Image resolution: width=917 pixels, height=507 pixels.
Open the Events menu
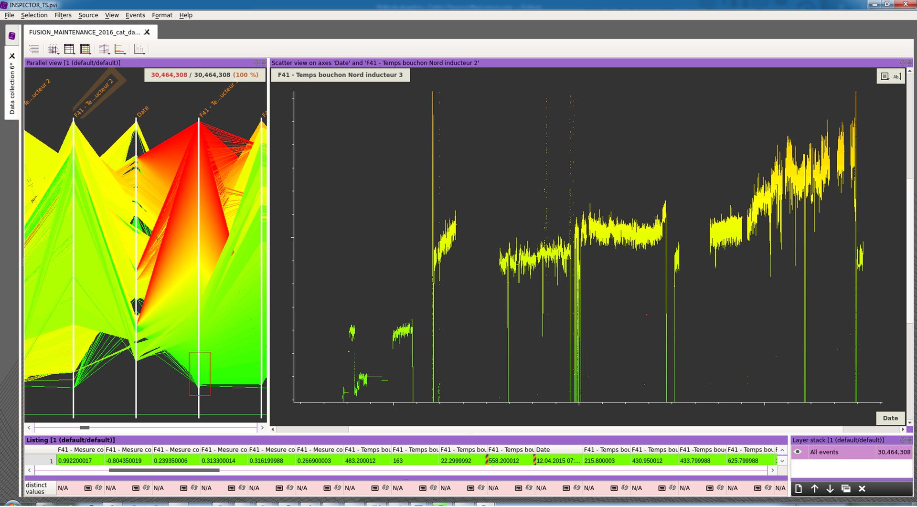pos(135,15)
